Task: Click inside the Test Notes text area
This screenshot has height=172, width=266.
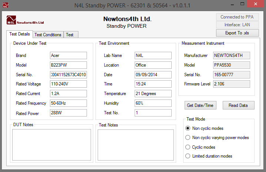Action: point(136,145)
